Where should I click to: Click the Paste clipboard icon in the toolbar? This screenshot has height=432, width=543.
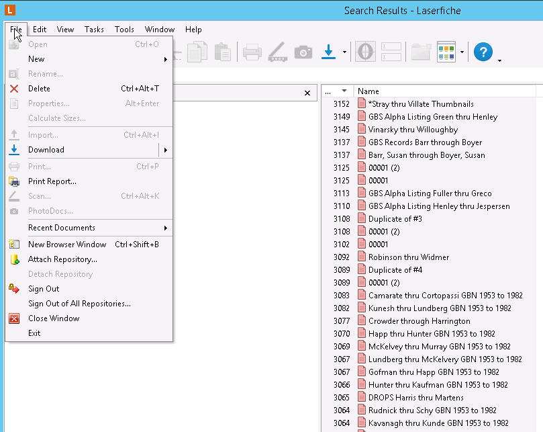click(x=223, y=52)
